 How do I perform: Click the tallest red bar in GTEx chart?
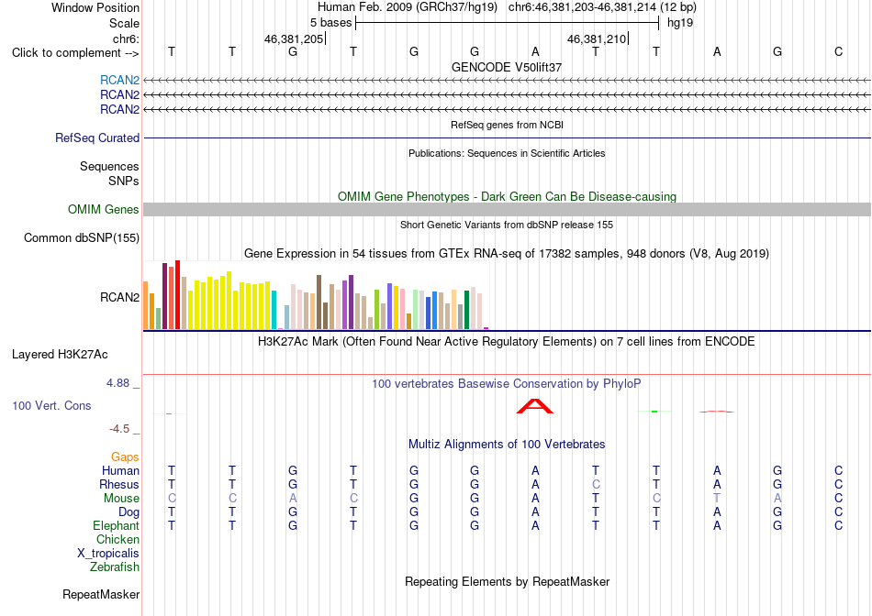tap(177, 295)
